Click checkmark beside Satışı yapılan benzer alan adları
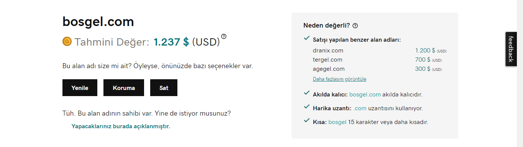 (x=307, y=38)
